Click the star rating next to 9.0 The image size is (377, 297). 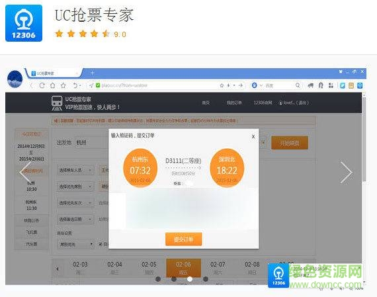pos(82,34)
